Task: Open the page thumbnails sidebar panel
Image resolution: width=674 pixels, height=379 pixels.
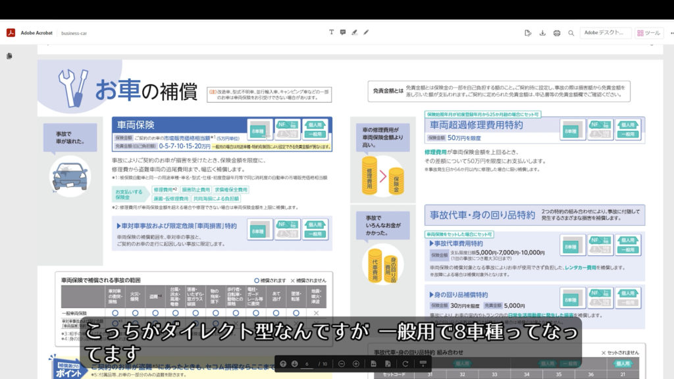Action: point(9,57)
